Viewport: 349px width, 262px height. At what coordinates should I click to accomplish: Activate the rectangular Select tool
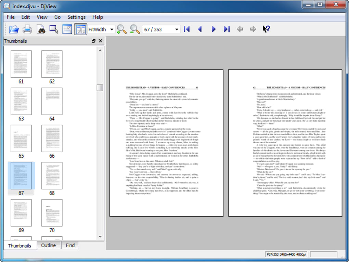click(x=54, y=29)
